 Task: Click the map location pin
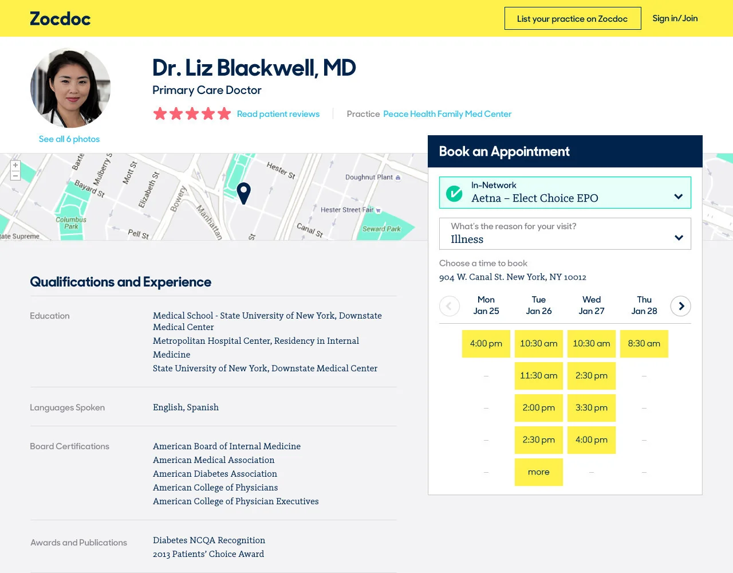(244, 194)
